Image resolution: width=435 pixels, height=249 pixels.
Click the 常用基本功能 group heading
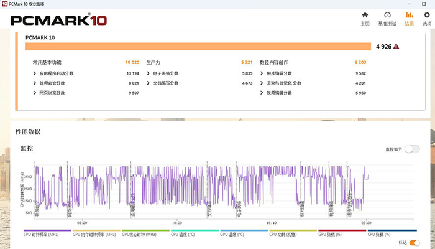pyautogui.click(x=47, y=62)
